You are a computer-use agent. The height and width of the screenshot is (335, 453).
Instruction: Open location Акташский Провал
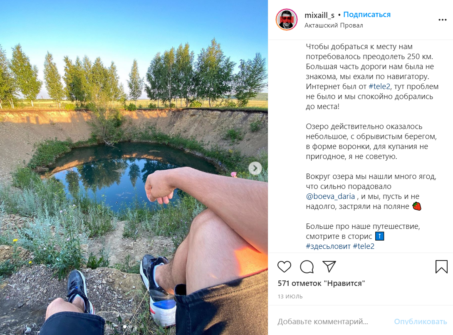coord(334,25)
